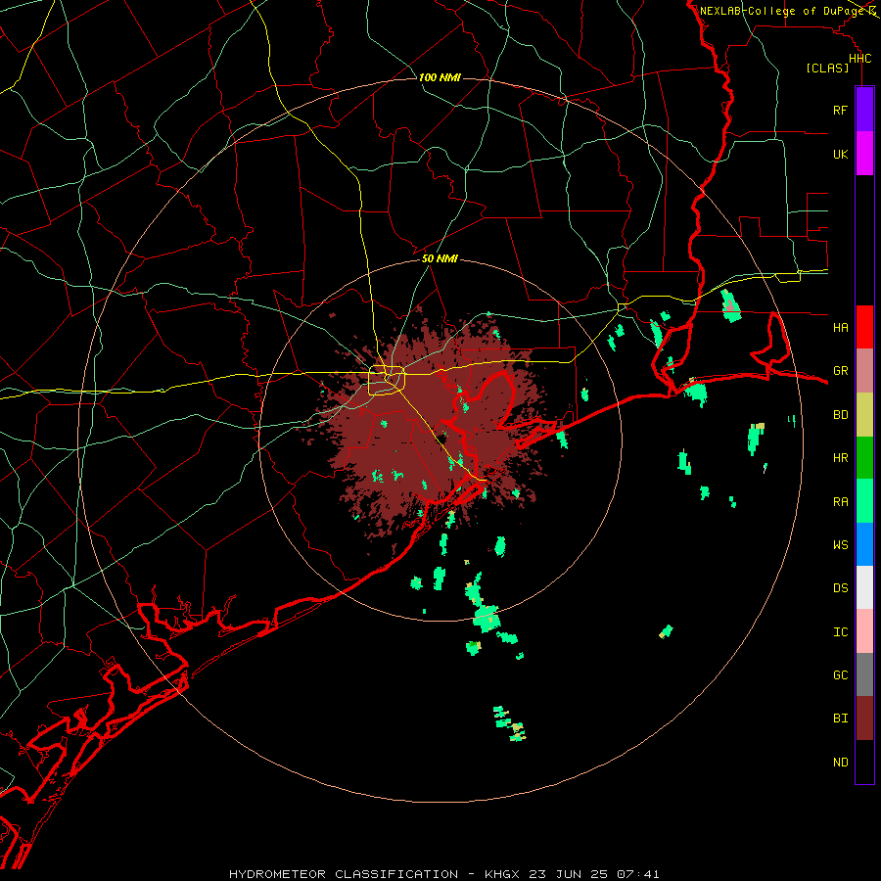The width and height of the screenshot is (881, 881).
Task: Click the RF legend label
Action: click(840, 110)
